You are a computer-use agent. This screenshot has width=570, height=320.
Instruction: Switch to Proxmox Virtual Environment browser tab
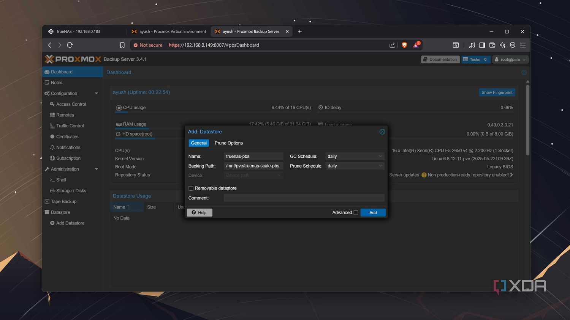coord(169,31)
